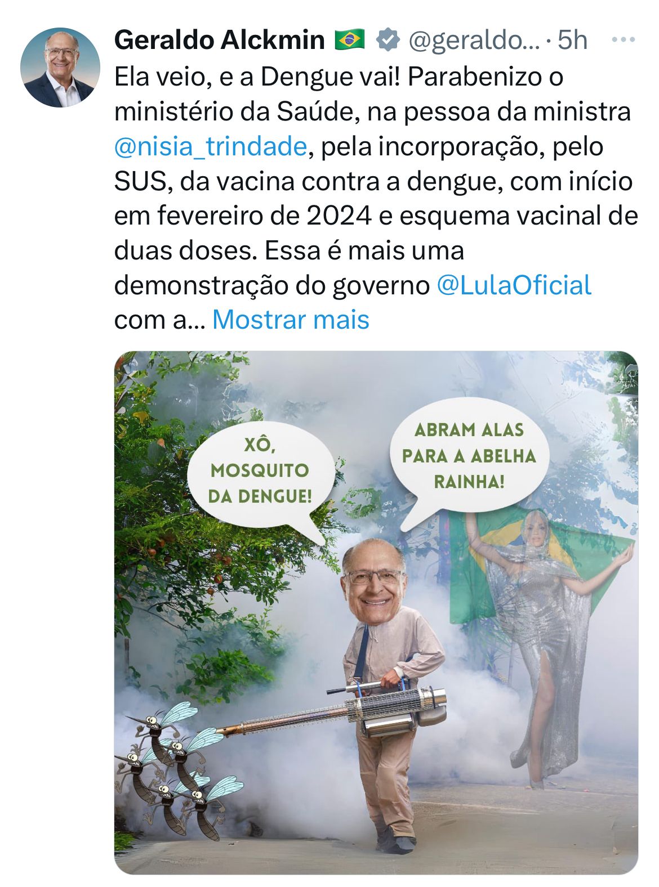Open the @nisia_trindade mention
This screenshot has height=887, width=659.
211,146
